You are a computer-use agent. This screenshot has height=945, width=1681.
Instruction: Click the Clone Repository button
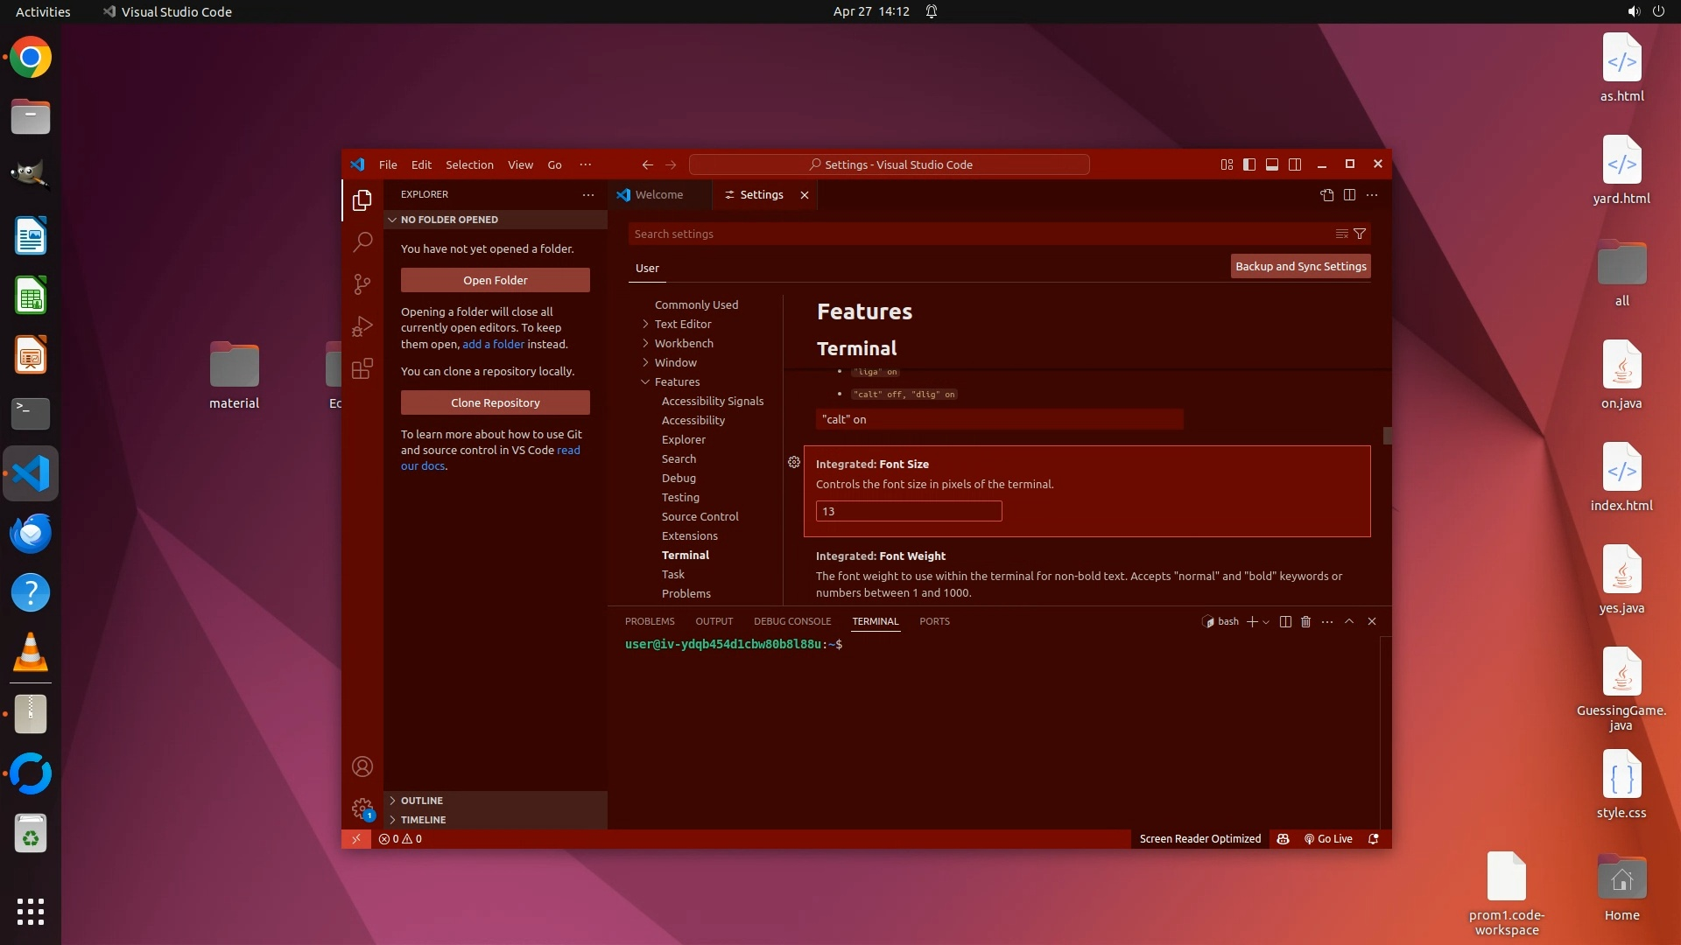(x=495, y=402)
